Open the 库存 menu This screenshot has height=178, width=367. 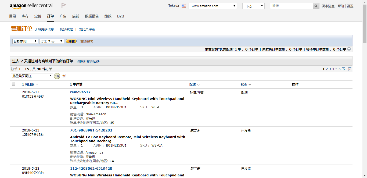[25, 16]
